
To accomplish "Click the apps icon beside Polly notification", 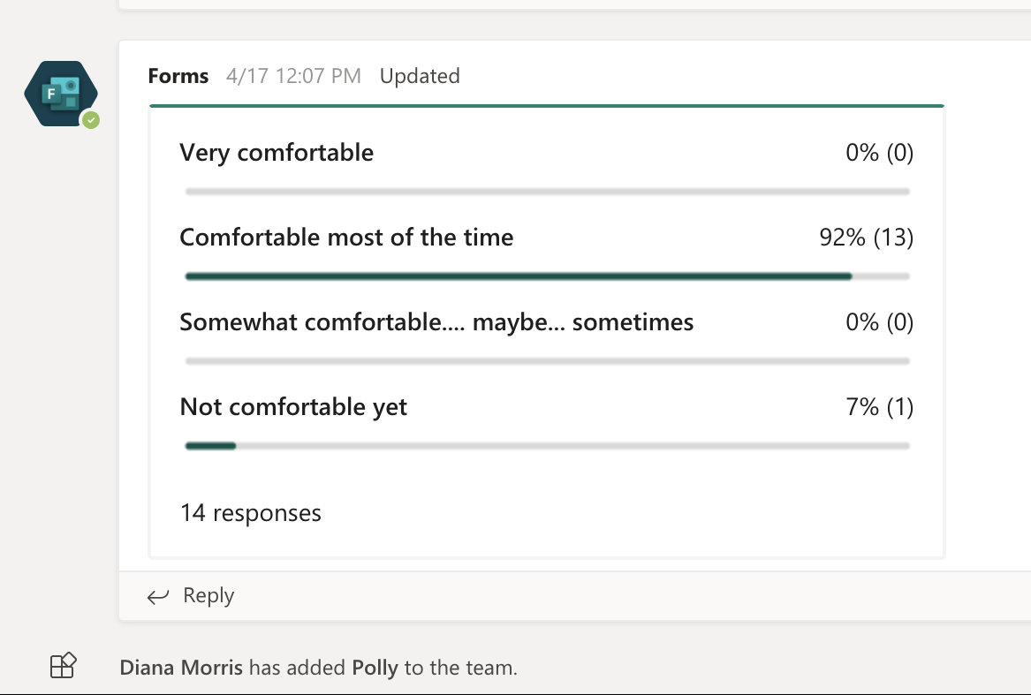I will click(63, 665).
